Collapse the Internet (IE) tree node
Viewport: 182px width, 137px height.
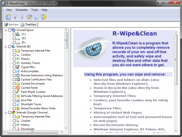pyautogui.click(x=6, y=47)
